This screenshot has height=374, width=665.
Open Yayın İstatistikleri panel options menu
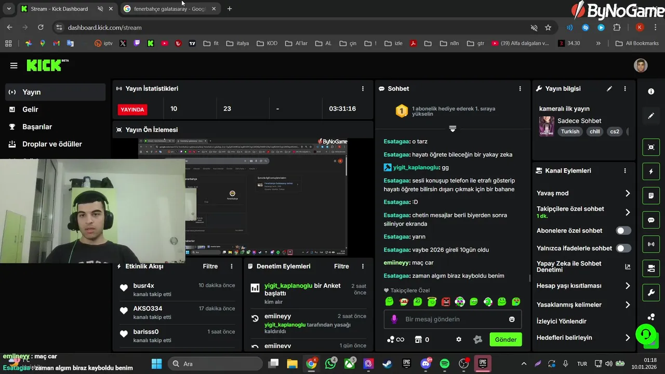[x=363, y=89]
